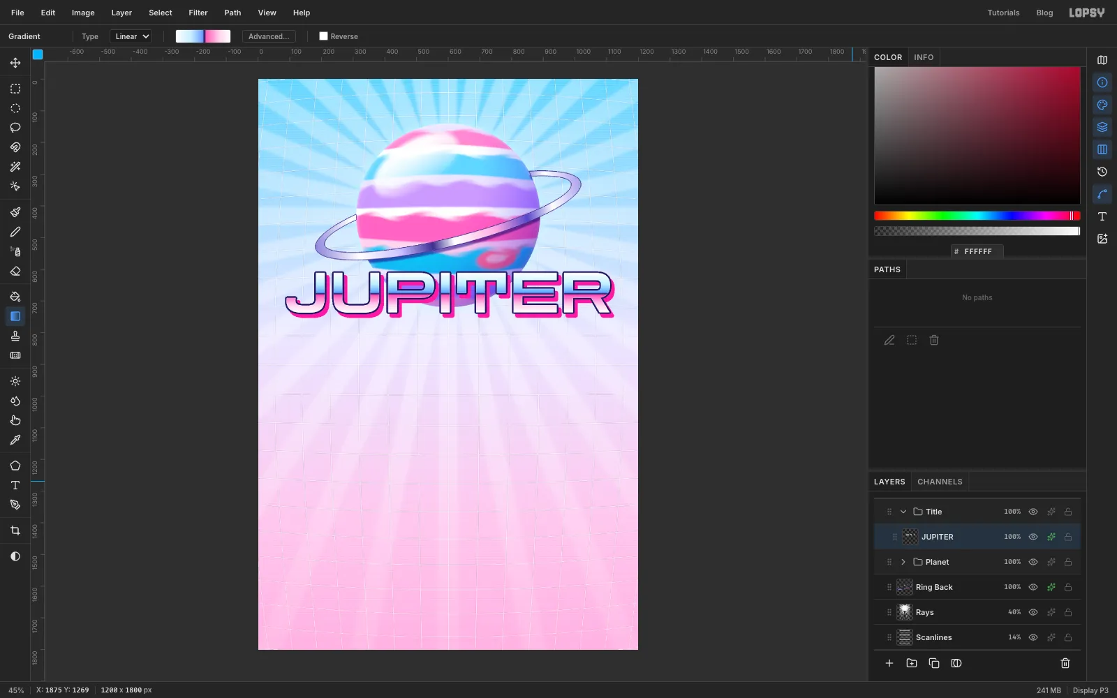Enable the Reverse gradient checkbox

[323, 36]
